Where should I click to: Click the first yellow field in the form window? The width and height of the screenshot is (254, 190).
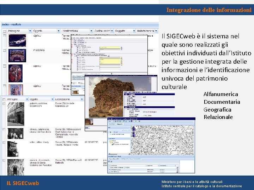[110, 47]
